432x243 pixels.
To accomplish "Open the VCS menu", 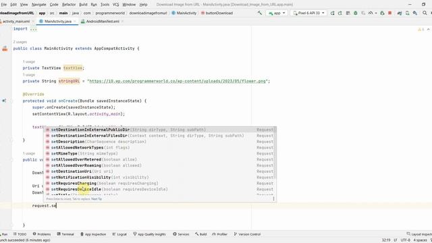I will (115, 5).
